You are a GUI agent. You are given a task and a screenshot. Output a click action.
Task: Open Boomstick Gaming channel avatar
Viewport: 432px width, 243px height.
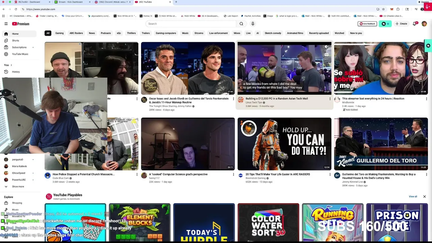(241, 175)
